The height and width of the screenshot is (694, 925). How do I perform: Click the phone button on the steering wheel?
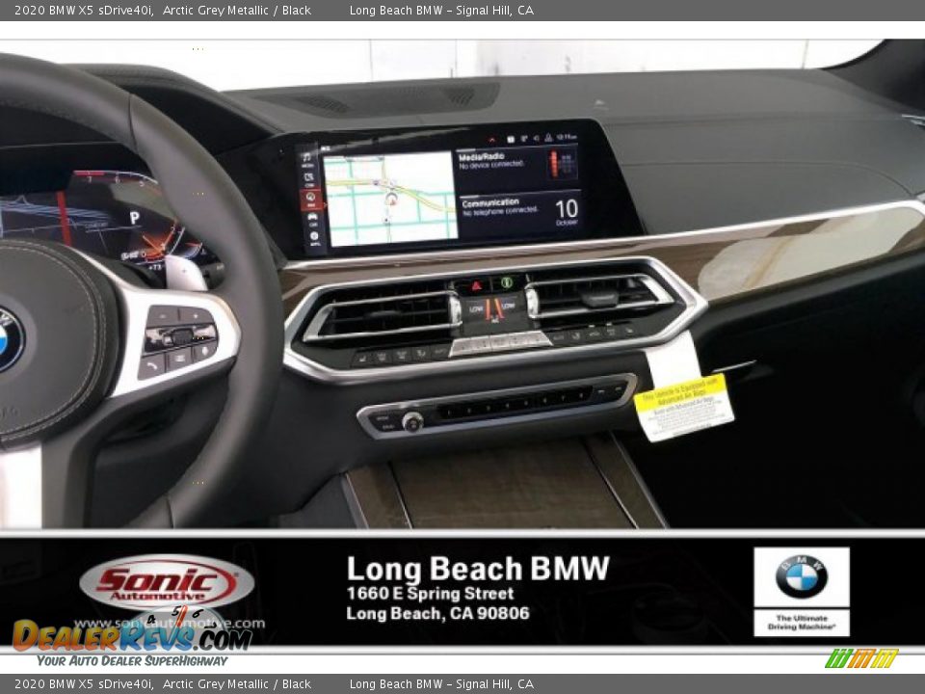pos(152,367)
